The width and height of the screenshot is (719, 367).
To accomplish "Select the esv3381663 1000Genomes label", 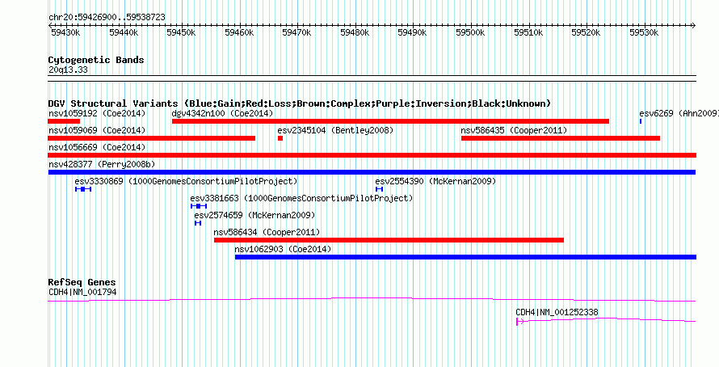I will (x=301, y=198).
